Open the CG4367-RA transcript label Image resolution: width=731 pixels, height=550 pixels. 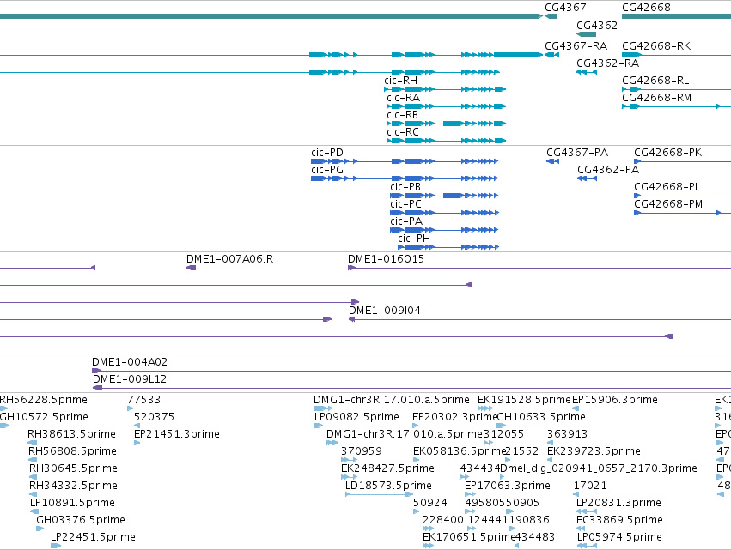[x=576, y=46]
